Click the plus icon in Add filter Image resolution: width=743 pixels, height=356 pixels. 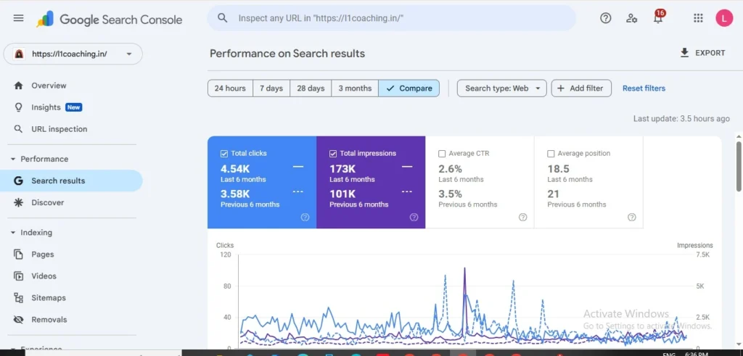tap(561, 88)
